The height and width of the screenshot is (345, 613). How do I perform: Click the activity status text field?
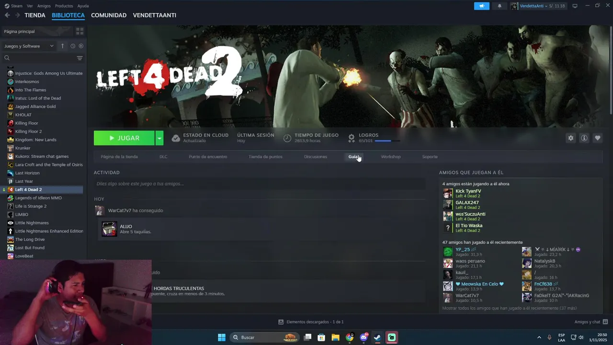point(260,184)
